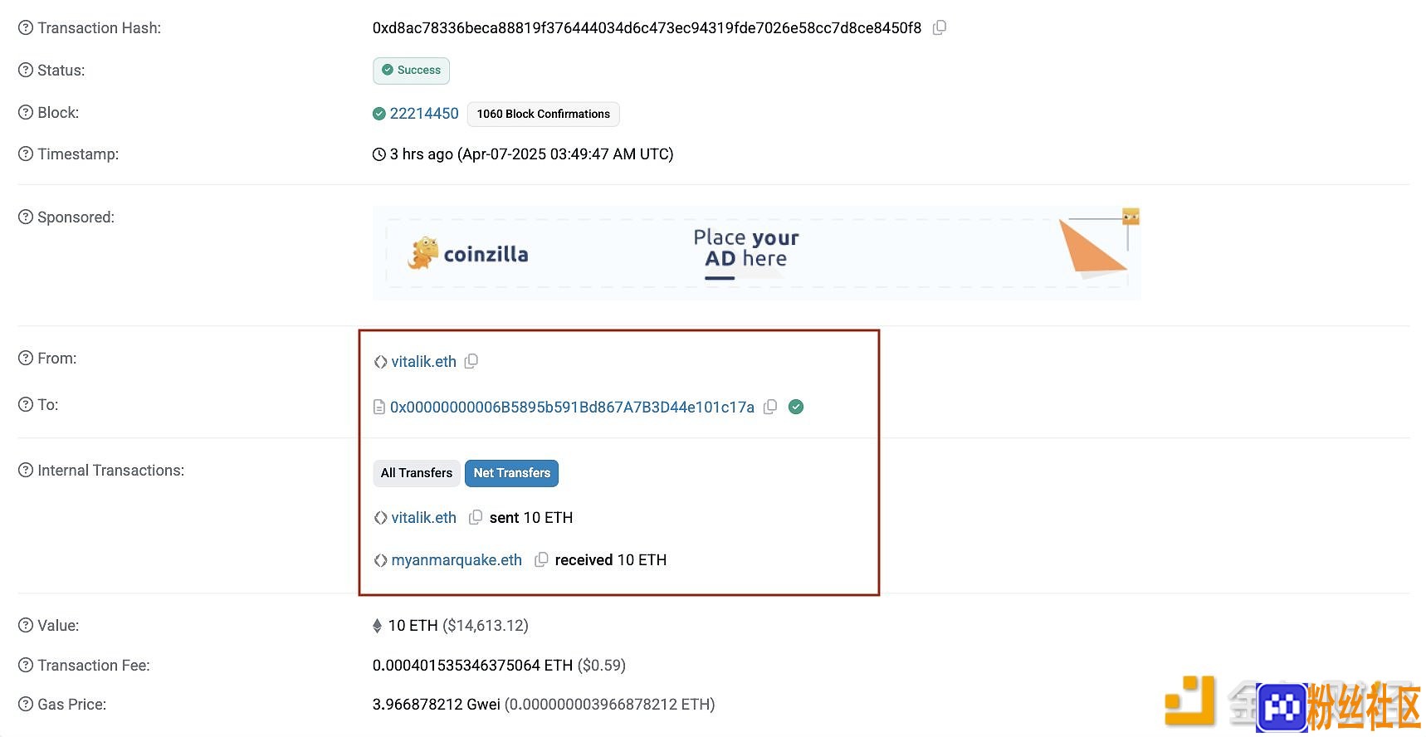1426x737 pixels.
Task: Click the help icon beside Timestamp
Action: [x=26, y=154]
